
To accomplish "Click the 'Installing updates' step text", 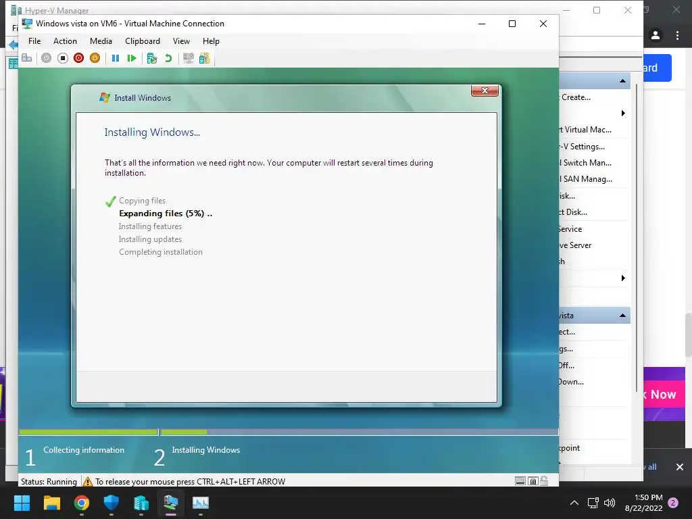I will tap(150, 239).
